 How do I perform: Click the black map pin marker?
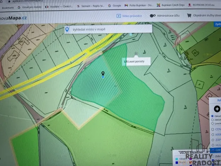pos(103,73)
